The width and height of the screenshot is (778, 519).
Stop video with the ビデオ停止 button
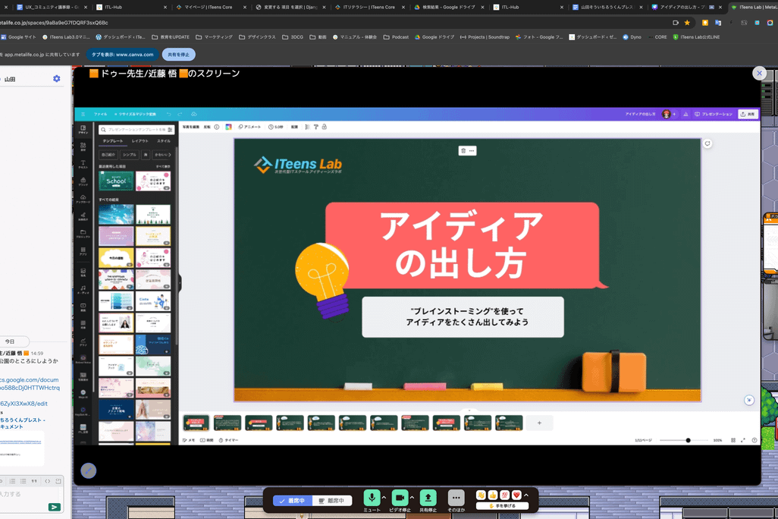tap(400, 498)
